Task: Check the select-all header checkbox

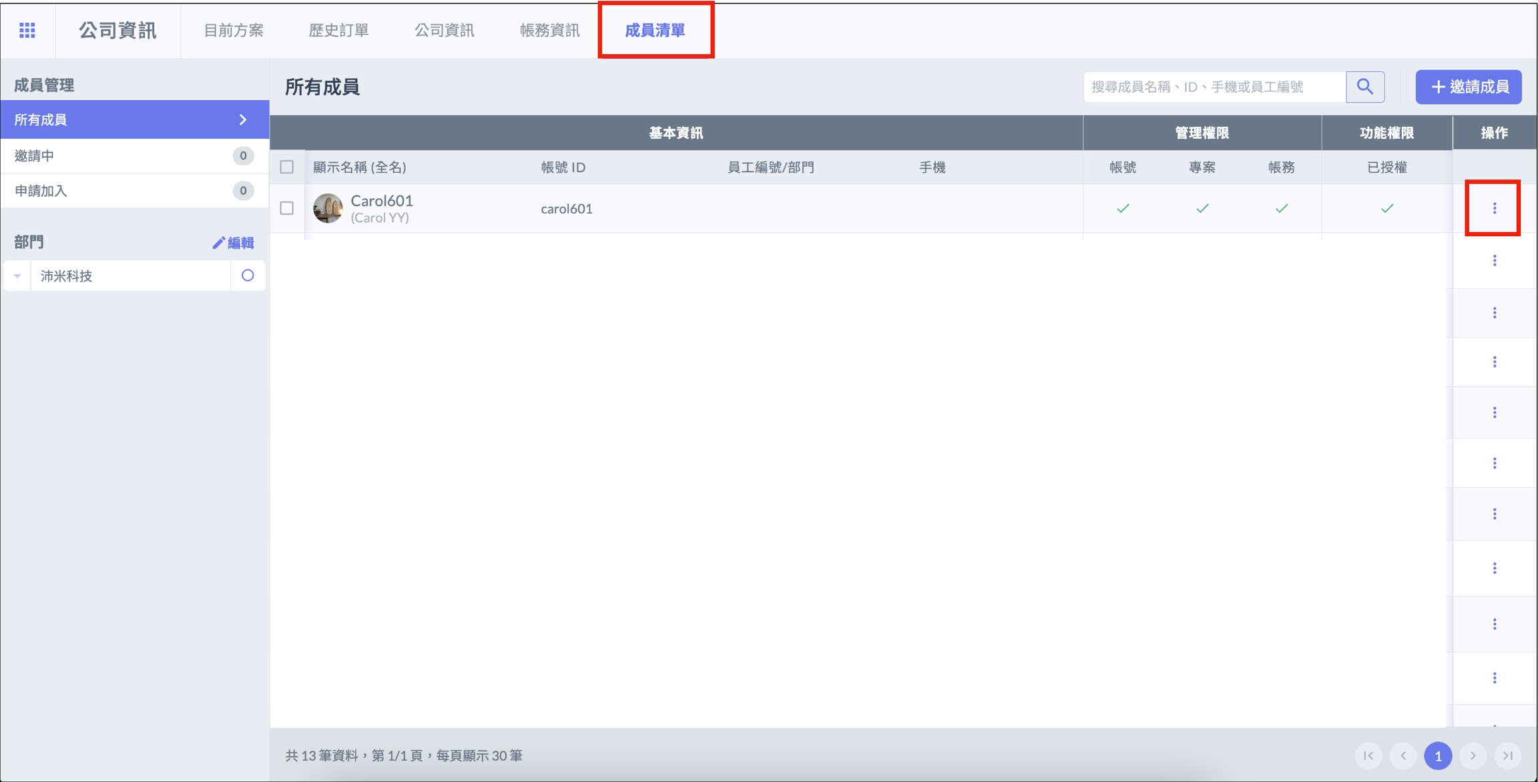Action: pos(287,167)
